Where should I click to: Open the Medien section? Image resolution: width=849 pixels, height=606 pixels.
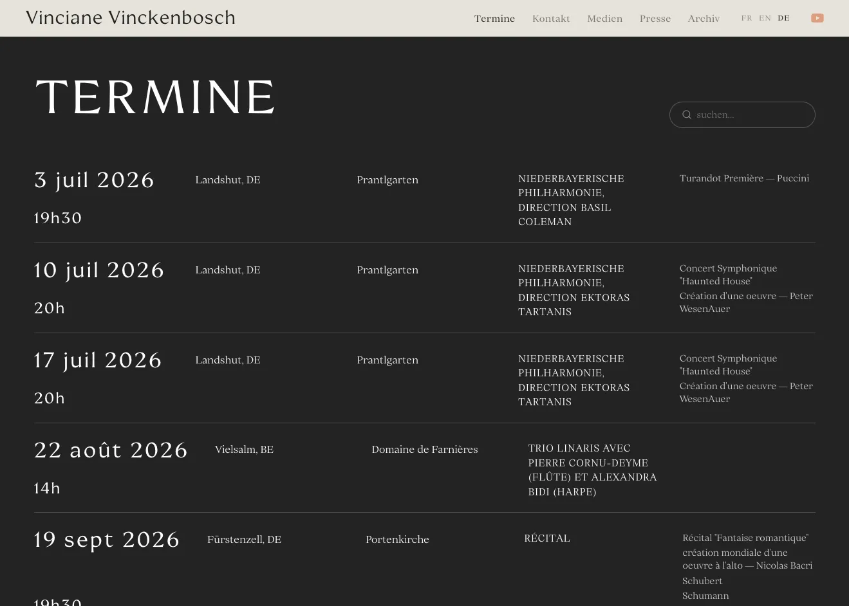point(605,19)
